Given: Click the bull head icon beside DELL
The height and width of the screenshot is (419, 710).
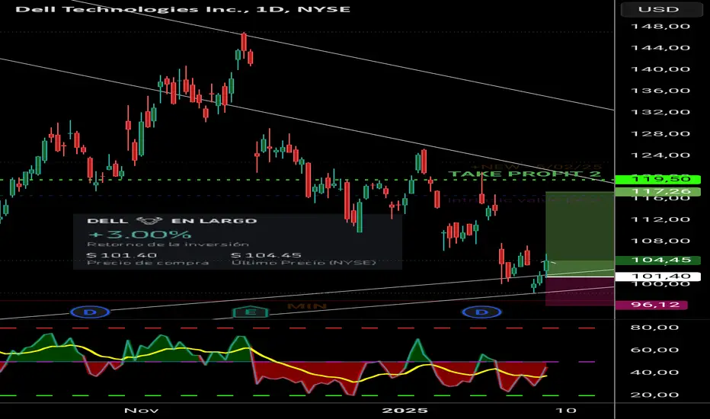Looking at the screenshot, I should click(149, 221).
